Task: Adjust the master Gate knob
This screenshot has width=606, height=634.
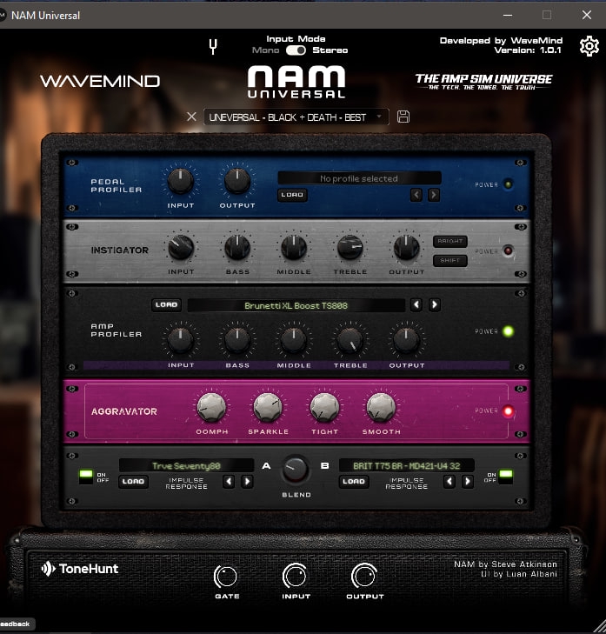Action: (x=225, y=577)
